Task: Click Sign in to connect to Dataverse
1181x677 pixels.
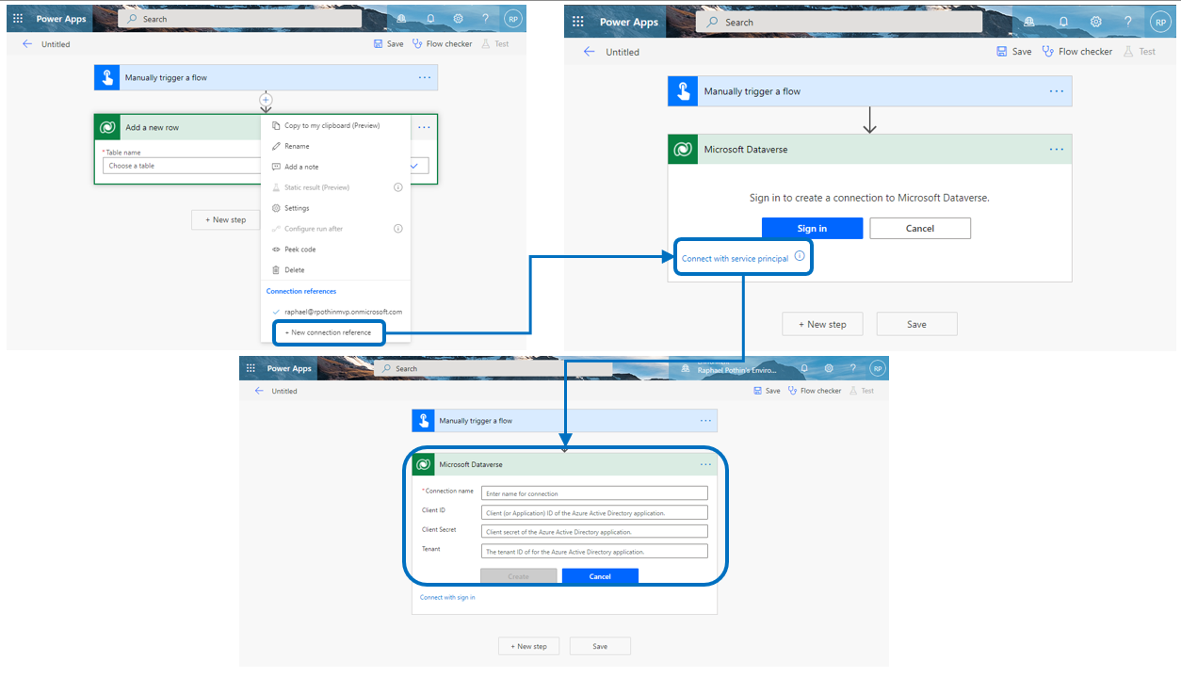Action: coord(812,228)
